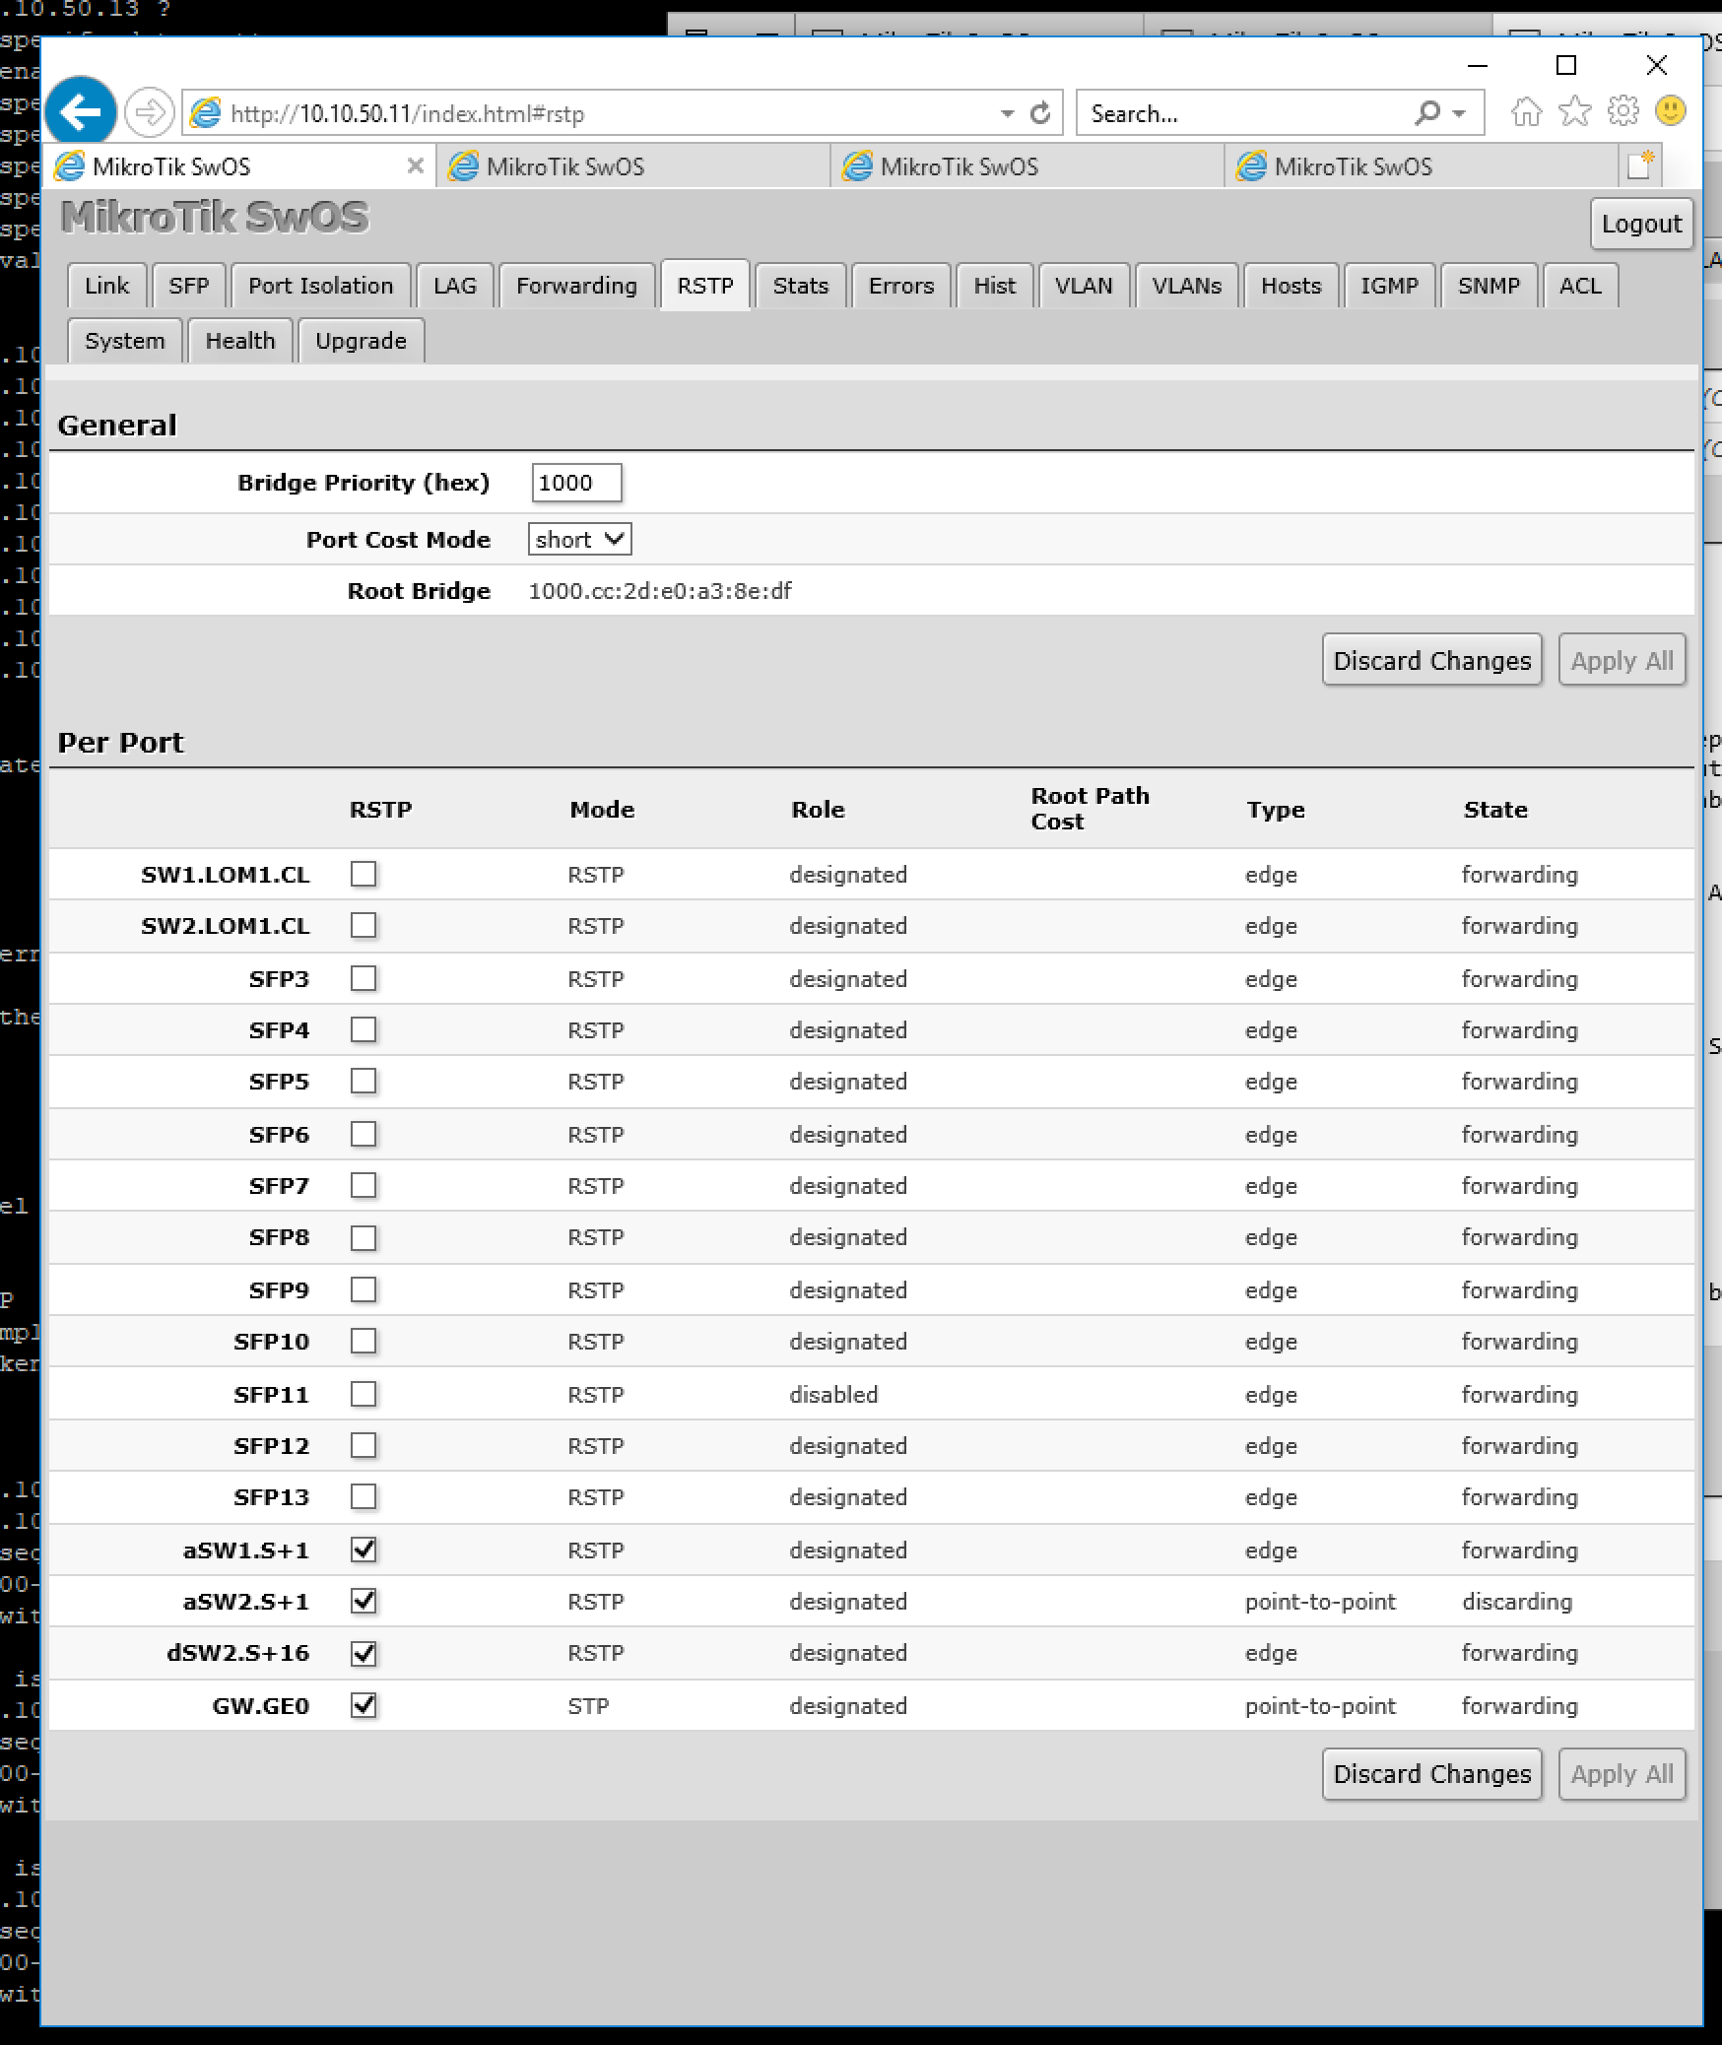View the Stats tab

(800, 286)
